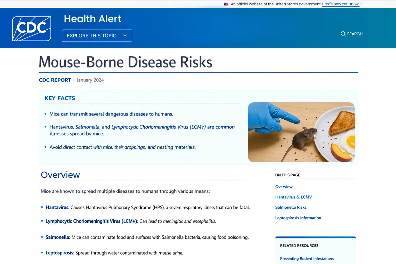Click the US flag icon
The image size is (396, 264).
coord(226,4)
